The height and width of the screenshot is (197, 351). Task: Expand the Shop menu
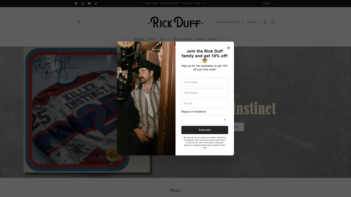tap(165, 39)
